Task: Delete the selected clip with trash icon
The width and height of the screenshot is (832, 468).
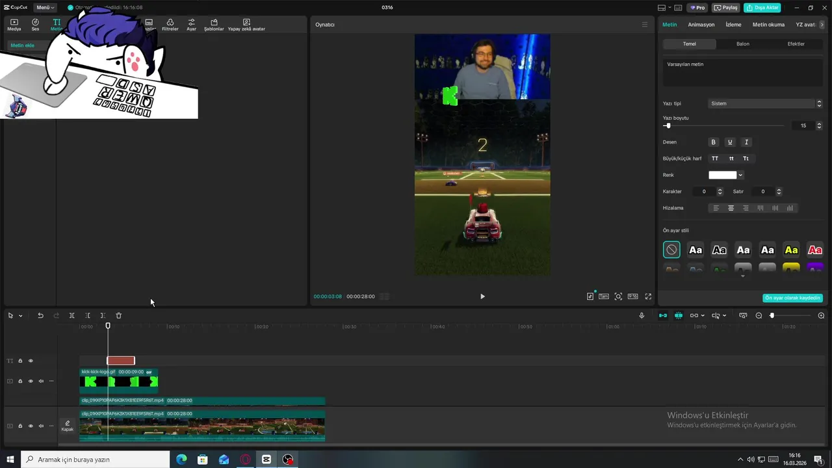Action: [118, 315]
